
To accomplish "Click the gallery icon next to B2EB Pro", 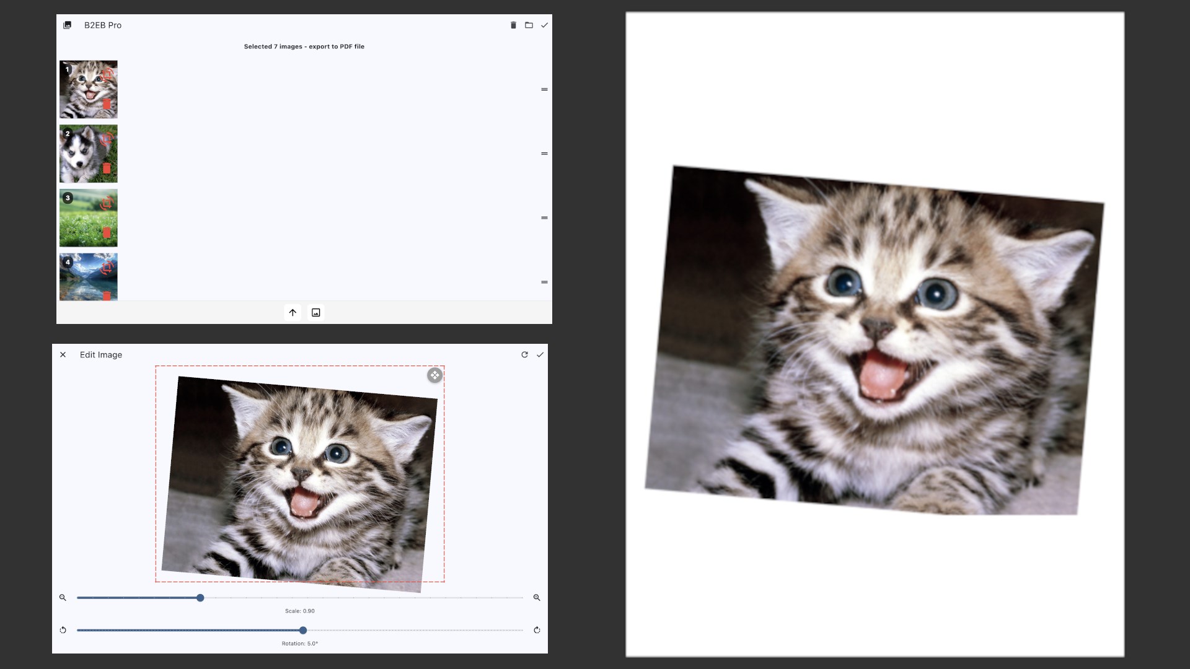I will pos(68,25).
